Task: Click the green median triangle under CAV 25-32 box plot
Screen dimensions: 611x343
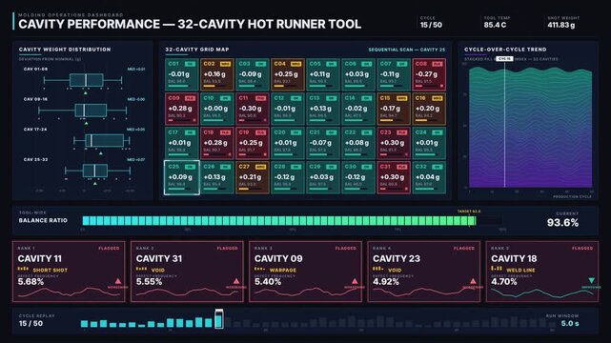Action: (x=95, y=183)
